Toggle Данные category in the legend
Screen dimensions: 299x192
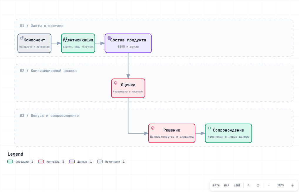(x=81, y=161)
